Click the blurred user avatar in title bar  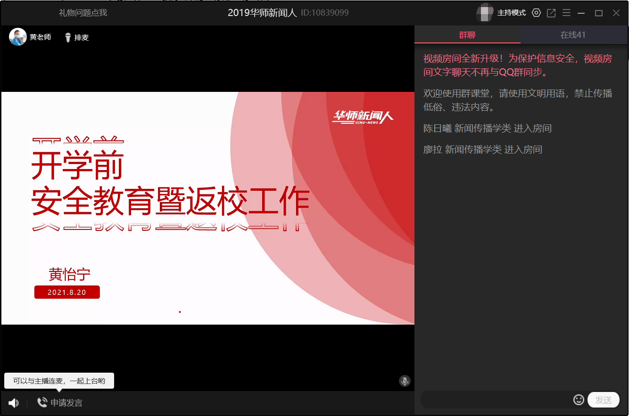485,13
